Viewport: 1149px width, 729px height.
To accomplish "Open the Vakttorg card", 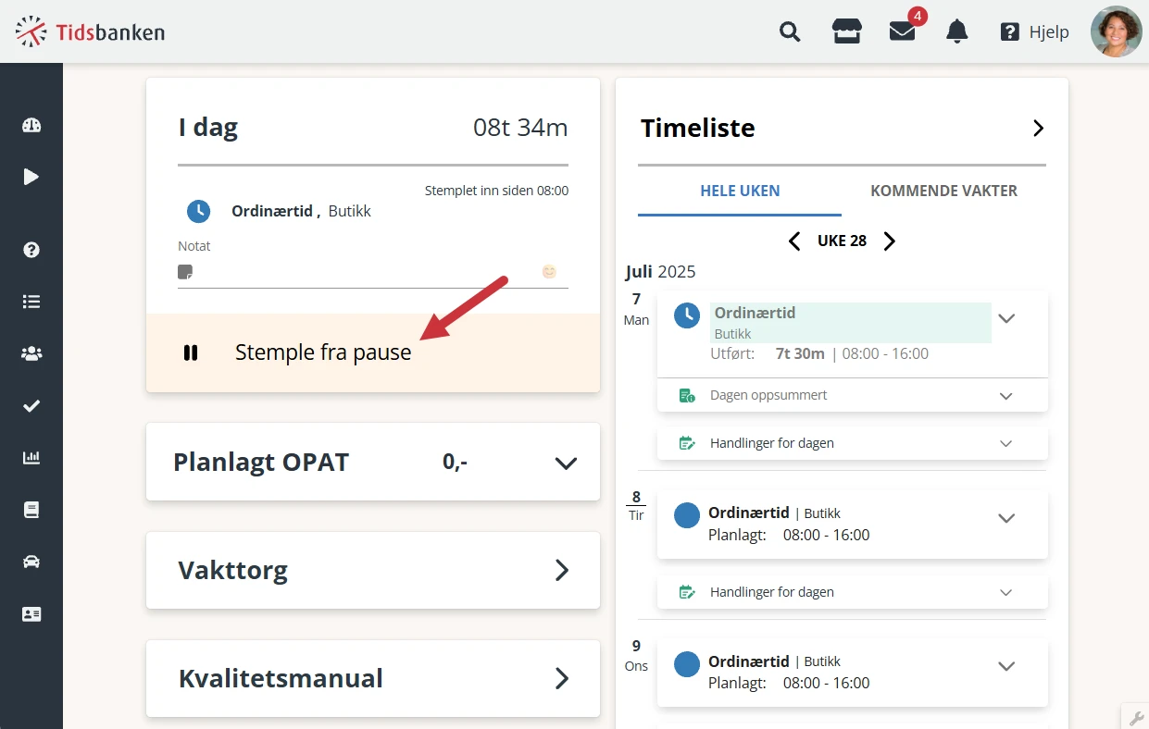I will (373, 570).
